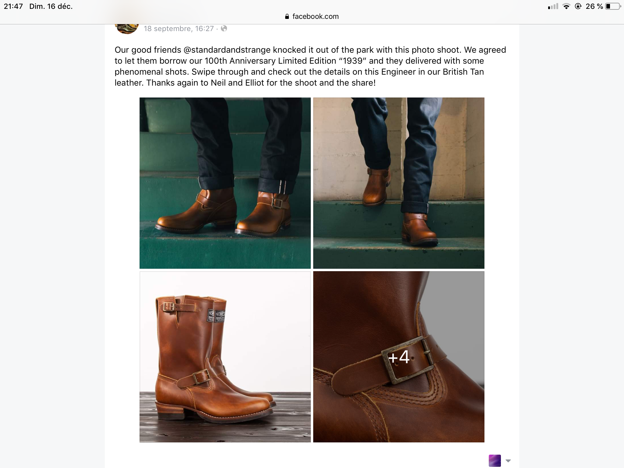Viewport: 624px width, 468px height.
Task: Tap the lock icon beside facebook.com
Action: pos(287,16)
